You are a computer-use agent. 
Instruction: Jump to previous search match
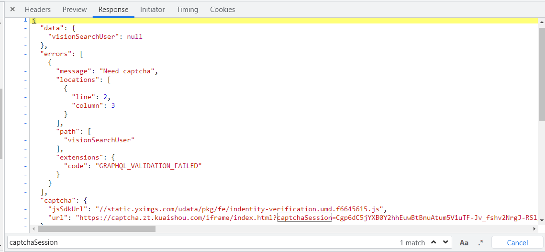coord(434,242)
